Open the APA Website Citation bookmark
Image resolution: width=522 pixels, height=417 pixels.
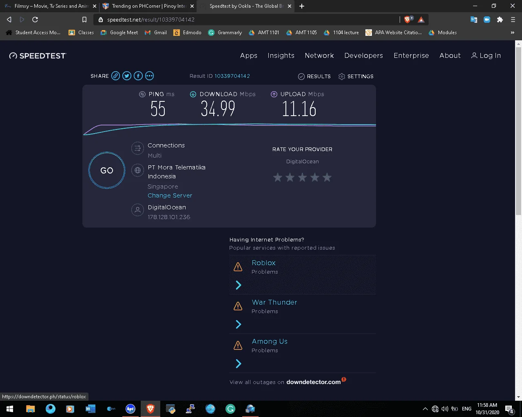click(x=394, y=33)
